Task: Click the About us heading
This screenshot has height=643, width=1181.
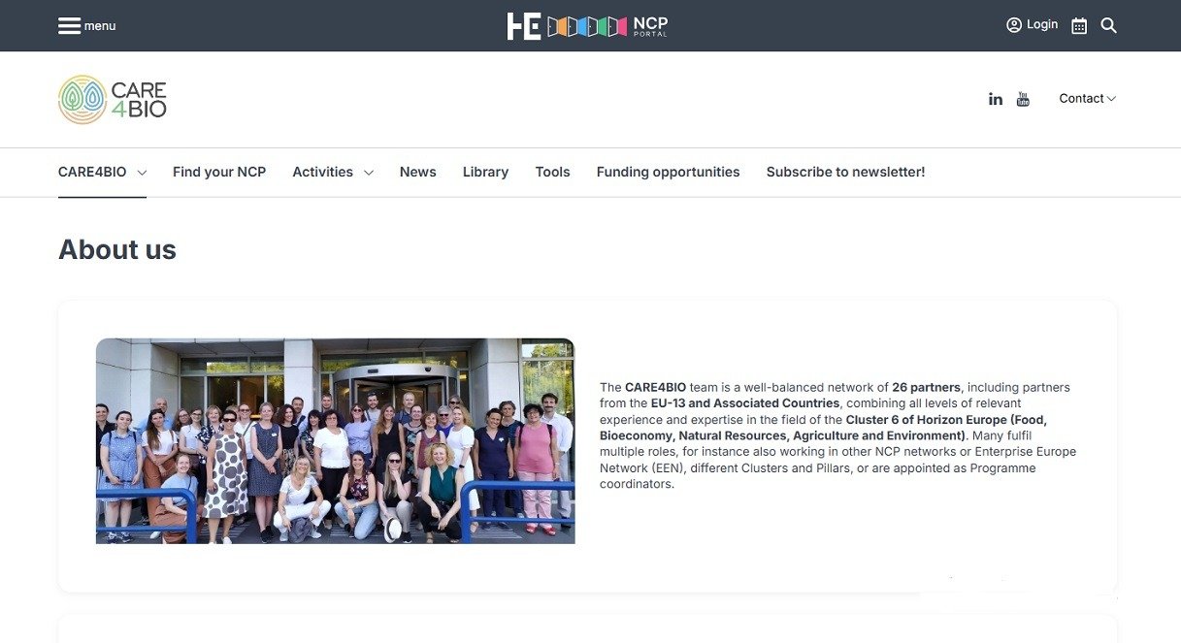Action: pyautogui.click(x=117, y=250)
